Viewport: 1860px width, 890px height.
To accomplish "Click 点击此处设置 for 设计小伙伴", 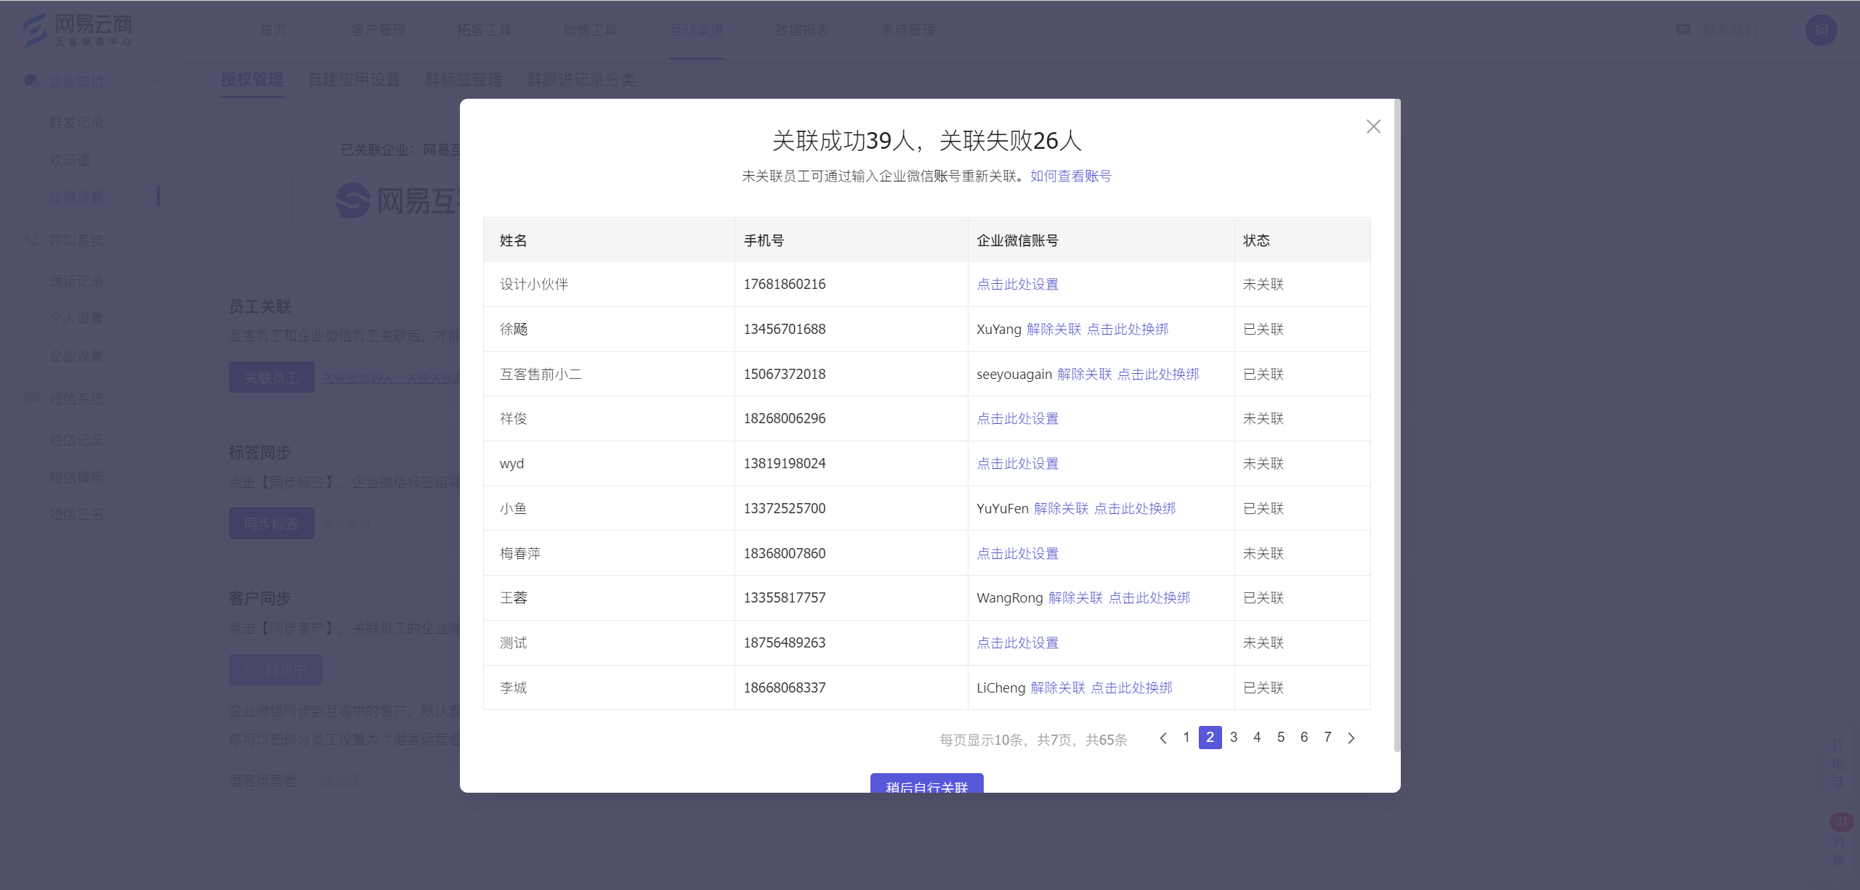I will [1017, 284].
